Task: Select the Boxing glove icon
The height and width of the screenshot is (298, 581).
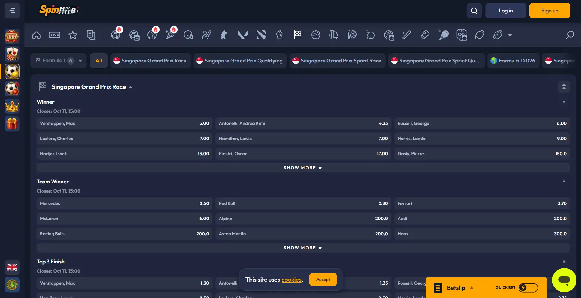Action: [425, 35]
